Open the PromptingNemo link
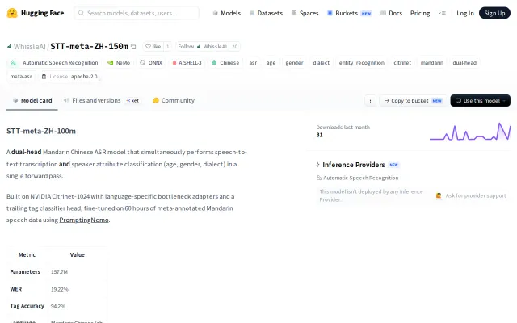The height and width of the screenshot is (323, 517). pyautogui.click(x=84, y=220)
